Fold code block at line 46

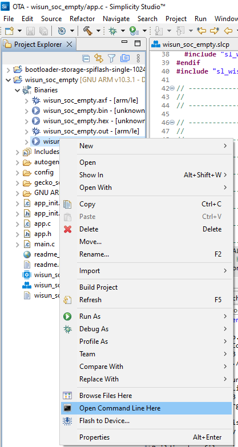pos(172,123)
